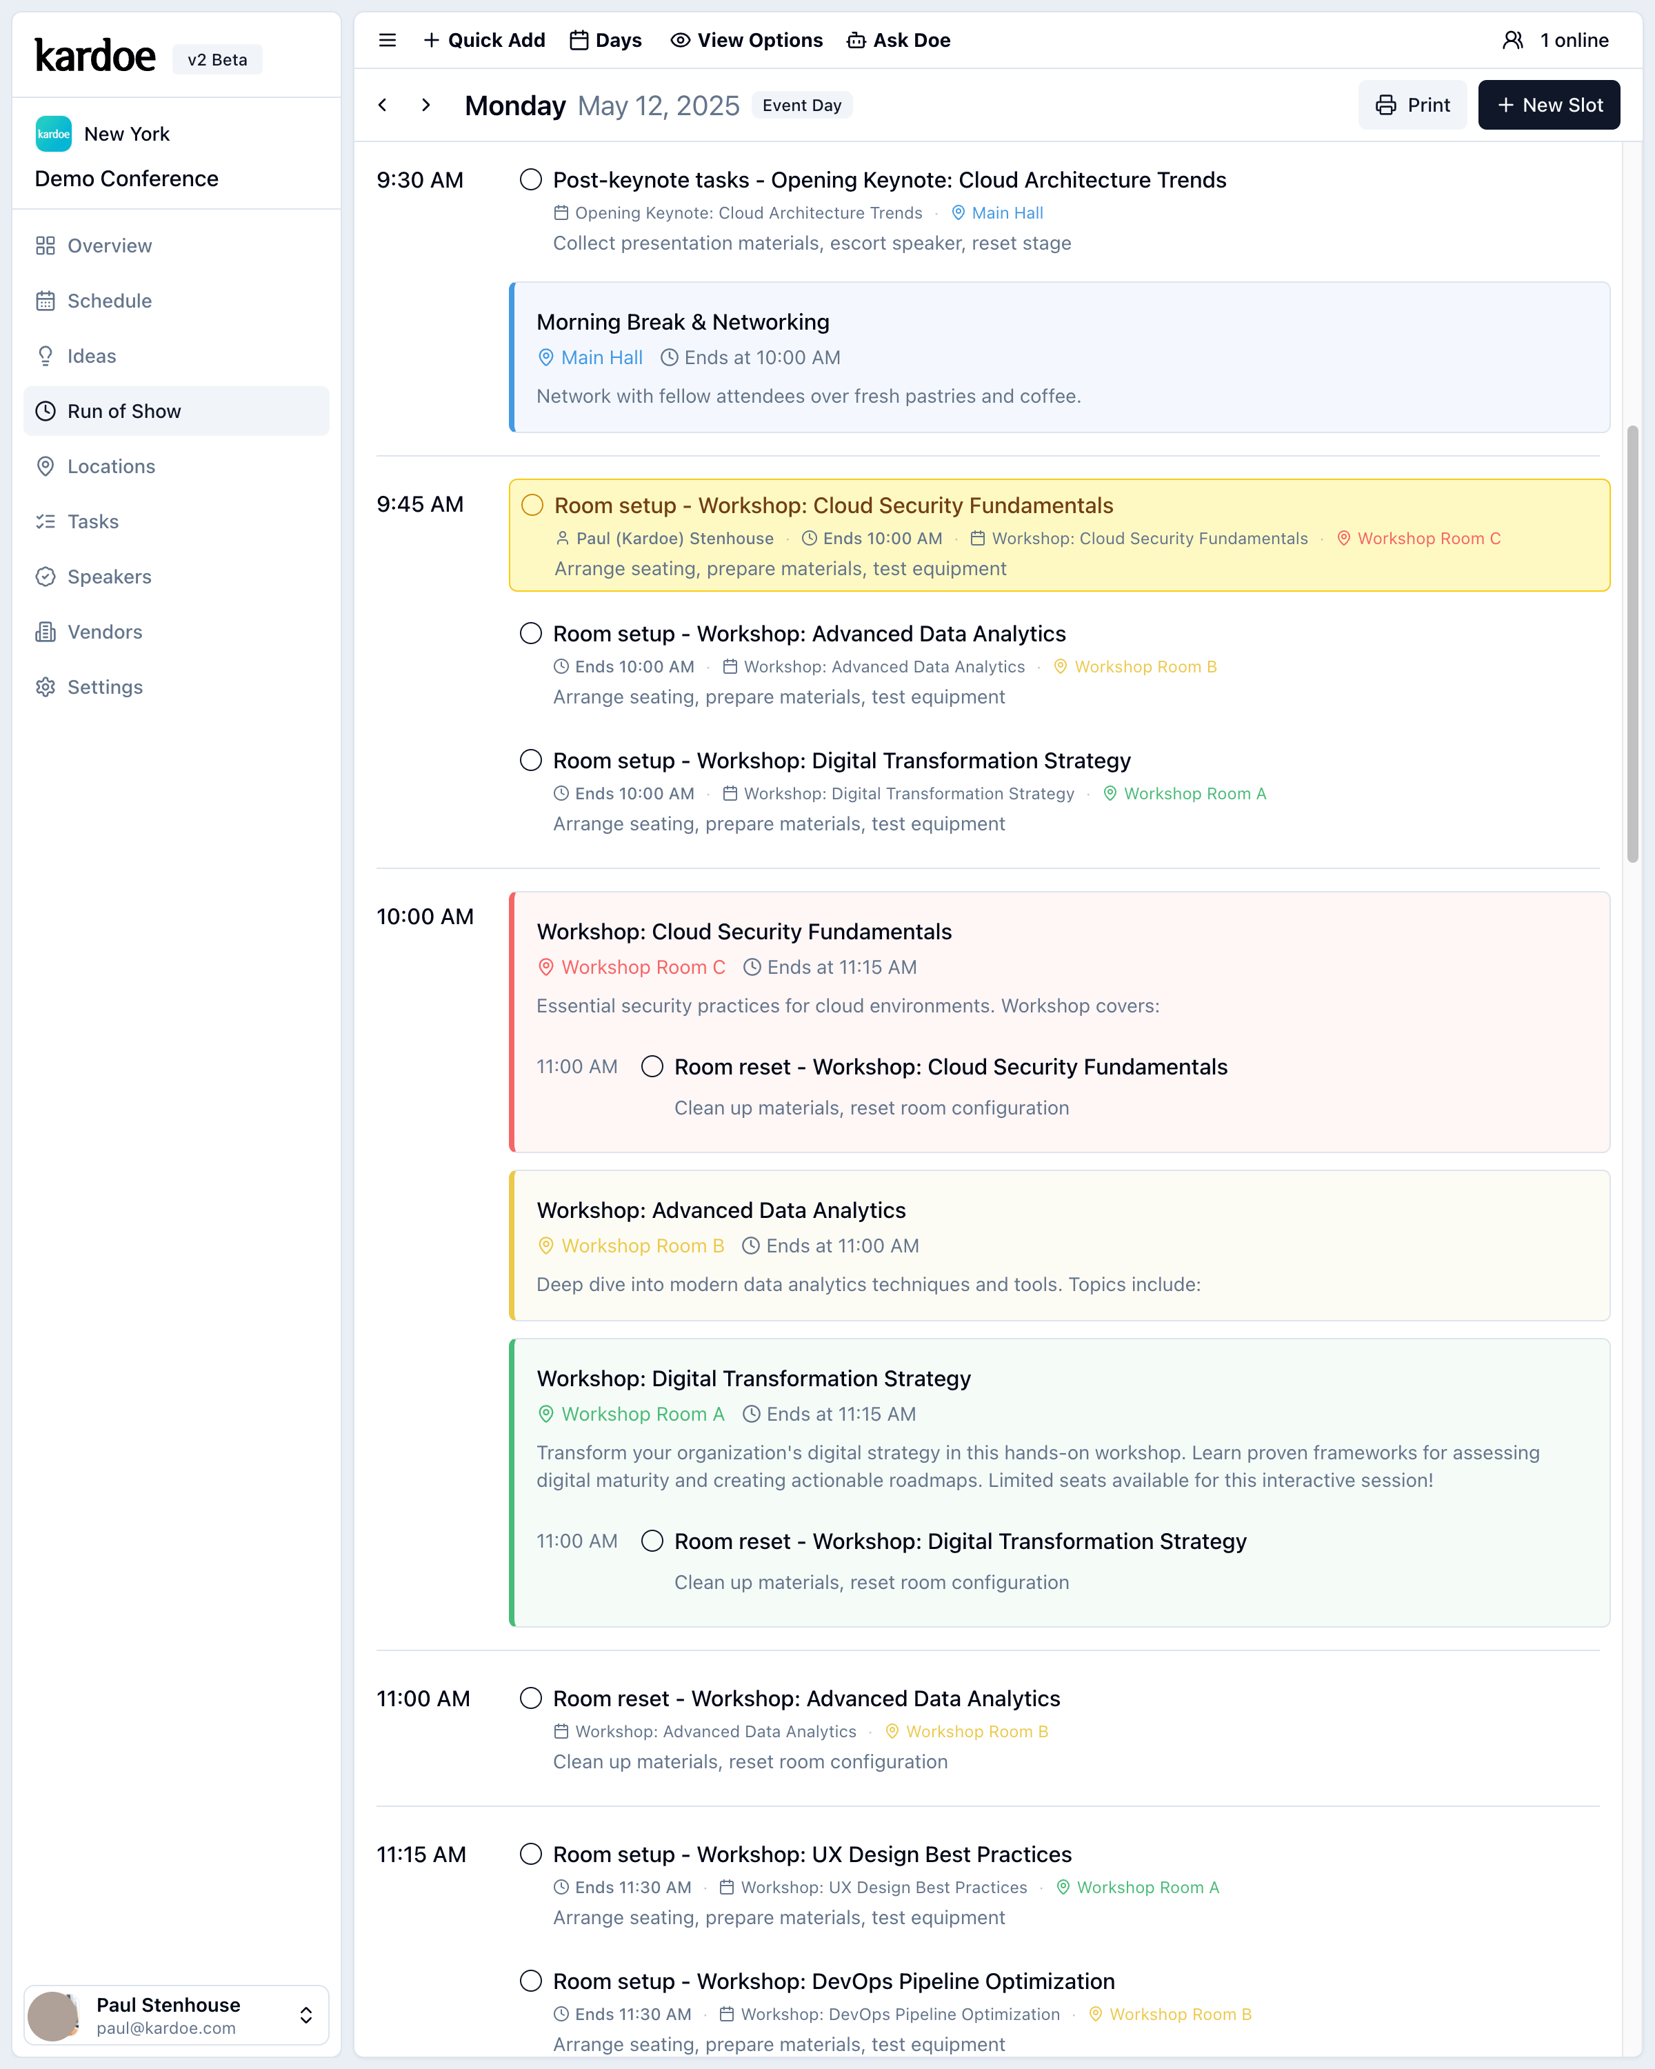
Task: Click Demo Conference event name
Action: pyautogui.click(x=127, y=179)
